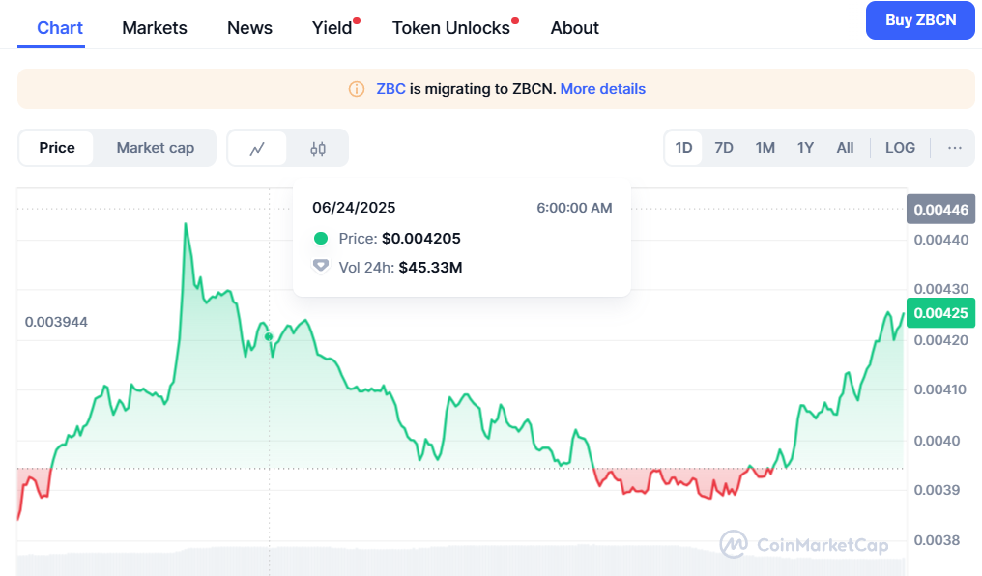Click the orange info icon in banner
Viewport: 982px width, 576px height.
click(x=357, y=89)
